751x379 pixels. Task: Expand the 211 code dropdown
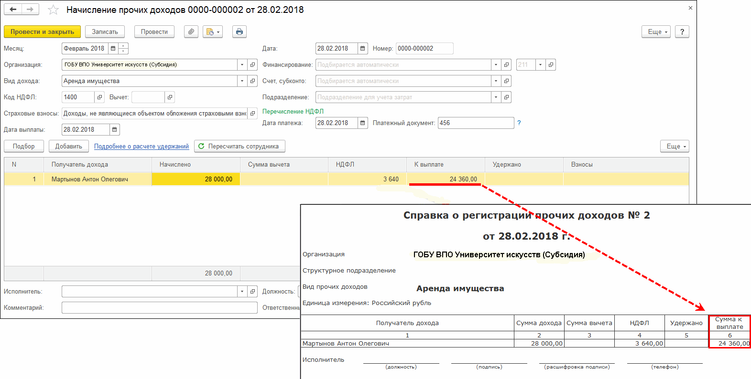tap(540, 64)
